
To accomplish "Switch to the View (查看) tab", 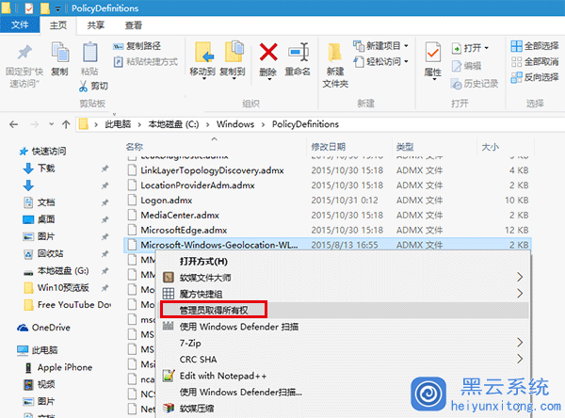I will coord(134,25).
